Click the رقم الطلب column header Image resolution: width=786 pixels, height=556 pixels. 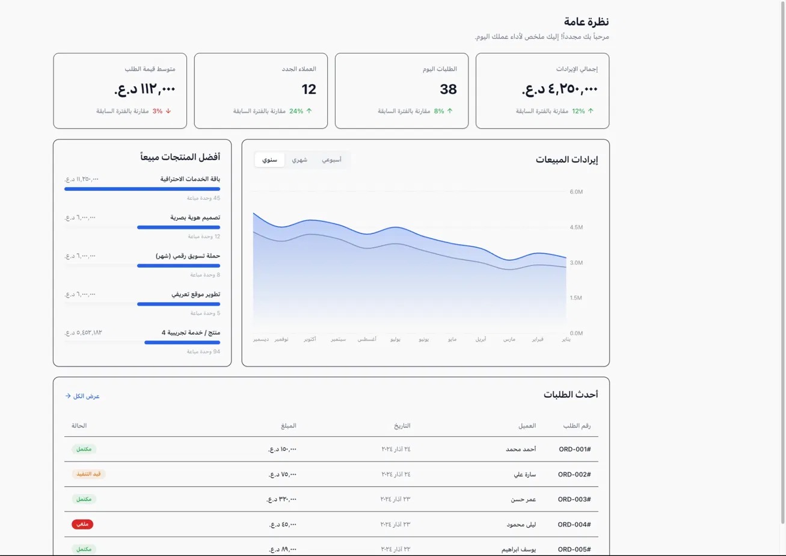tap(577, 426)
